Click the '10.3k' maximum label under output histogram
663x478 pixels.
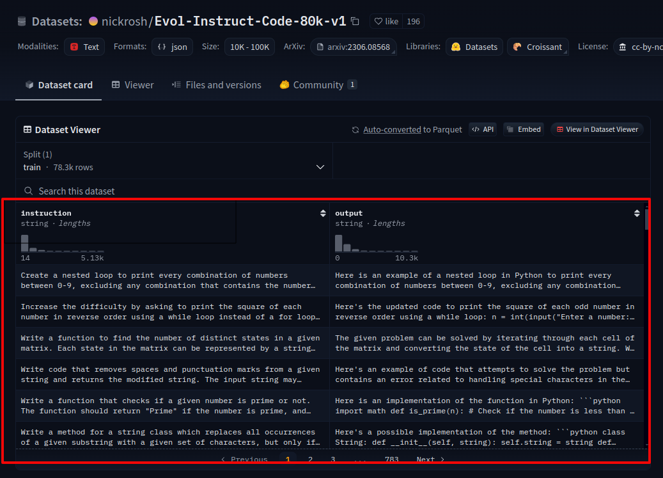point(407,258)
